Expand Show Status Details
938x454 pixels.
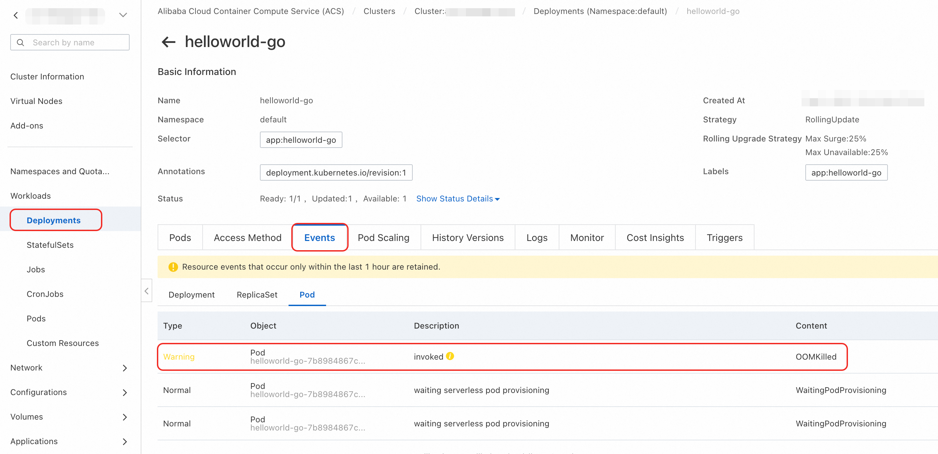pyautogui.click(x=458, y=199)
